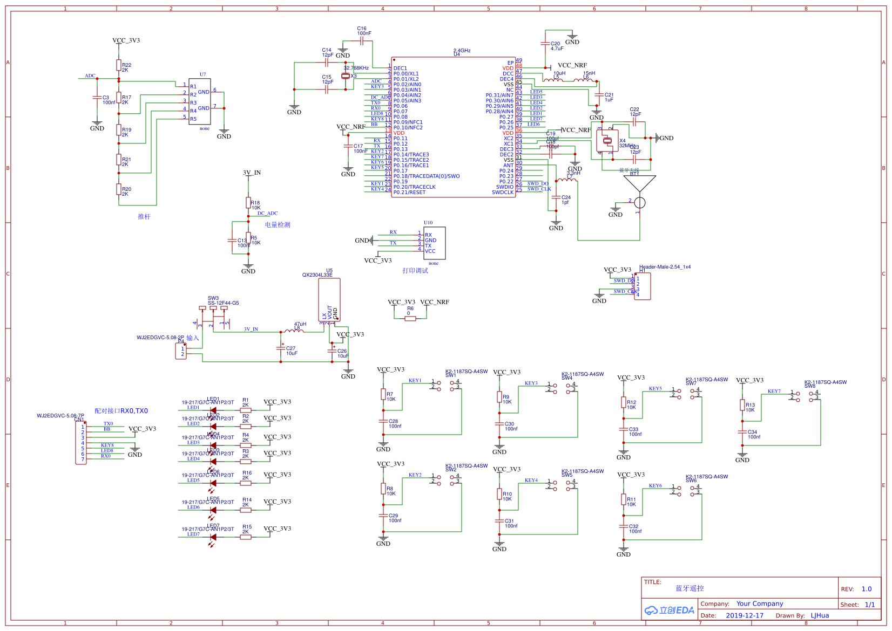Select crystal X3 32.768KHz symbol

point(346,76)
